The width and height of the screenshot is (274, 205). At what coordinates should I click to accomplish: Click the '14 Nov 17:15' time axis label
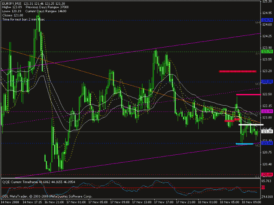click(x=32, y=202)
